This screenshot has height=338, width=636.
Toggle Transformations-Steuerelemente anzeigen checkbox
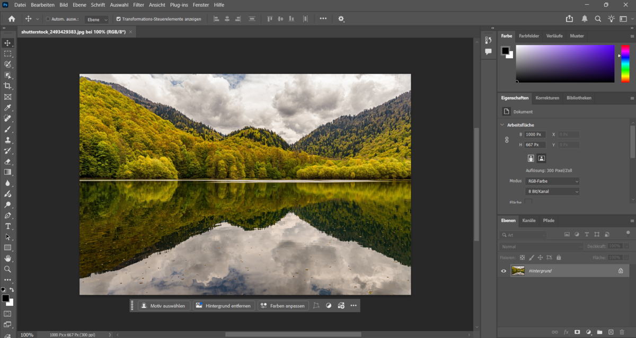click(x=119, y=19)
